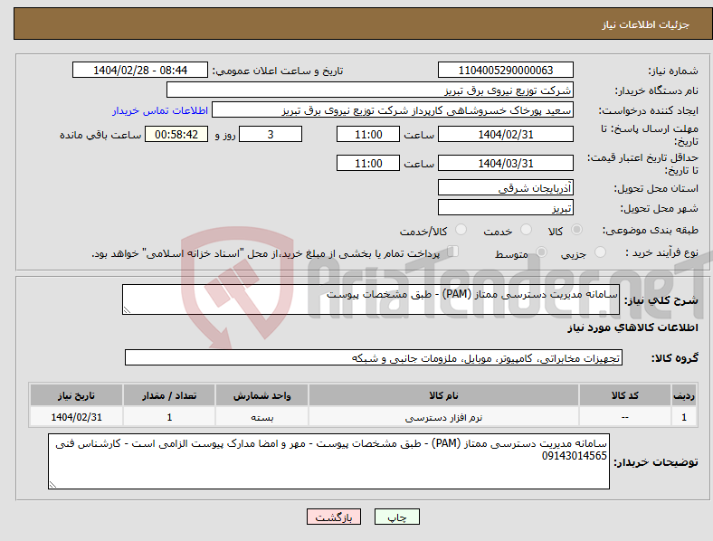The width and height of the screenshot is (713, 541).
Task: Open the اطلاعات تماس خریدار link
Action: (x=160, y=110)
